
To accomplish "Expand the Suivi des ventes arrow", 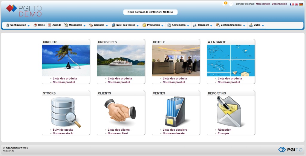I will pyautogui.click(x=137, y=26).
